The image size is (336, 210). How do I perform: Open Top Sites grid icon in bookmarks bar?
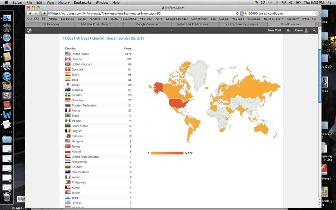[43, 19]
